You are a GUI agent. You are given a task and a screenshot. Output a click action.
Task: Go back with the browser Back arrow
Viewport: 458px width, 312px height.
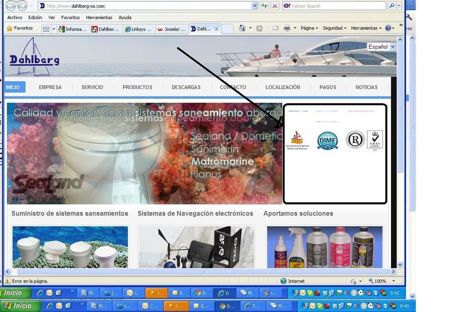(x=11, y=5)
